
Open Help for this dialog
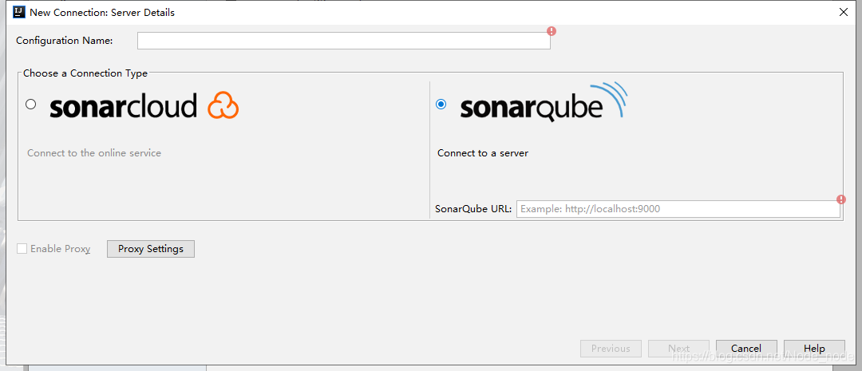click(814, 349)
